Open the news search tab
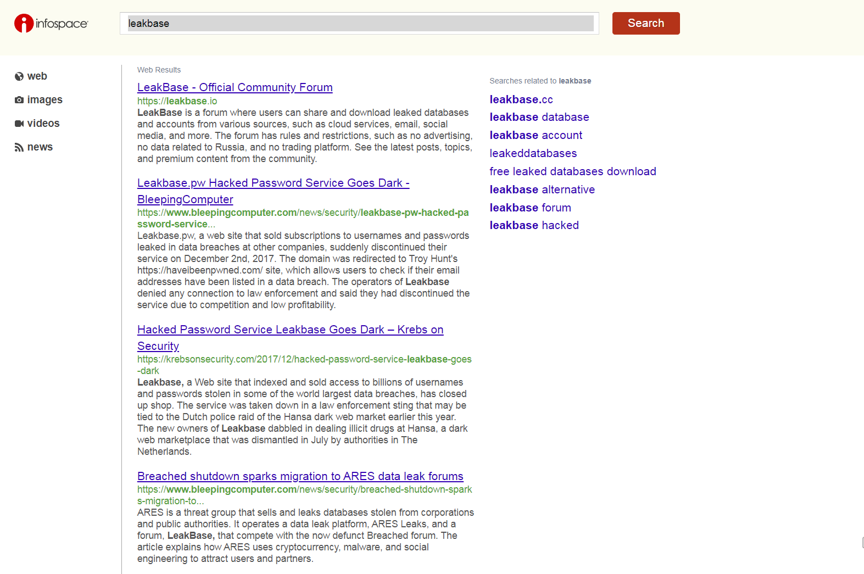The height and width of the screenshot is (574, 864). [40, 147]
